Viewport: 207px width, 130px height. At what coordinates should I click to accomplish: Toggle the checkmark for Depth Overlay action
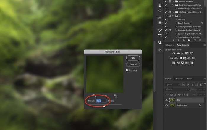click(166, 23)
